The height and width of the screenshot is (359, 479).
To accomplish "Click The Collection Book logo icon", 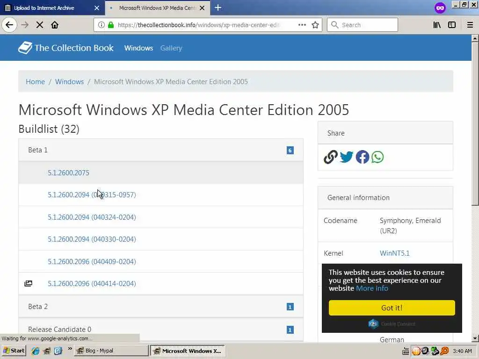I will [x=25, y=48].
